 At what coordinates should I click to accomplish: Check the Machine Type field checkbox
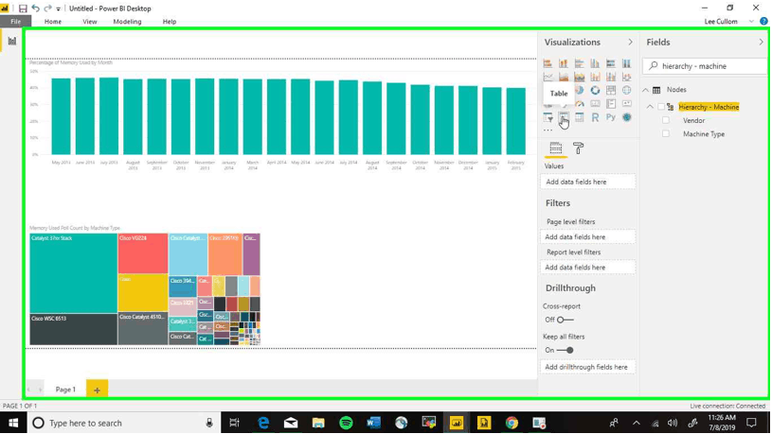pyautogui.click(x=666, y=133)
